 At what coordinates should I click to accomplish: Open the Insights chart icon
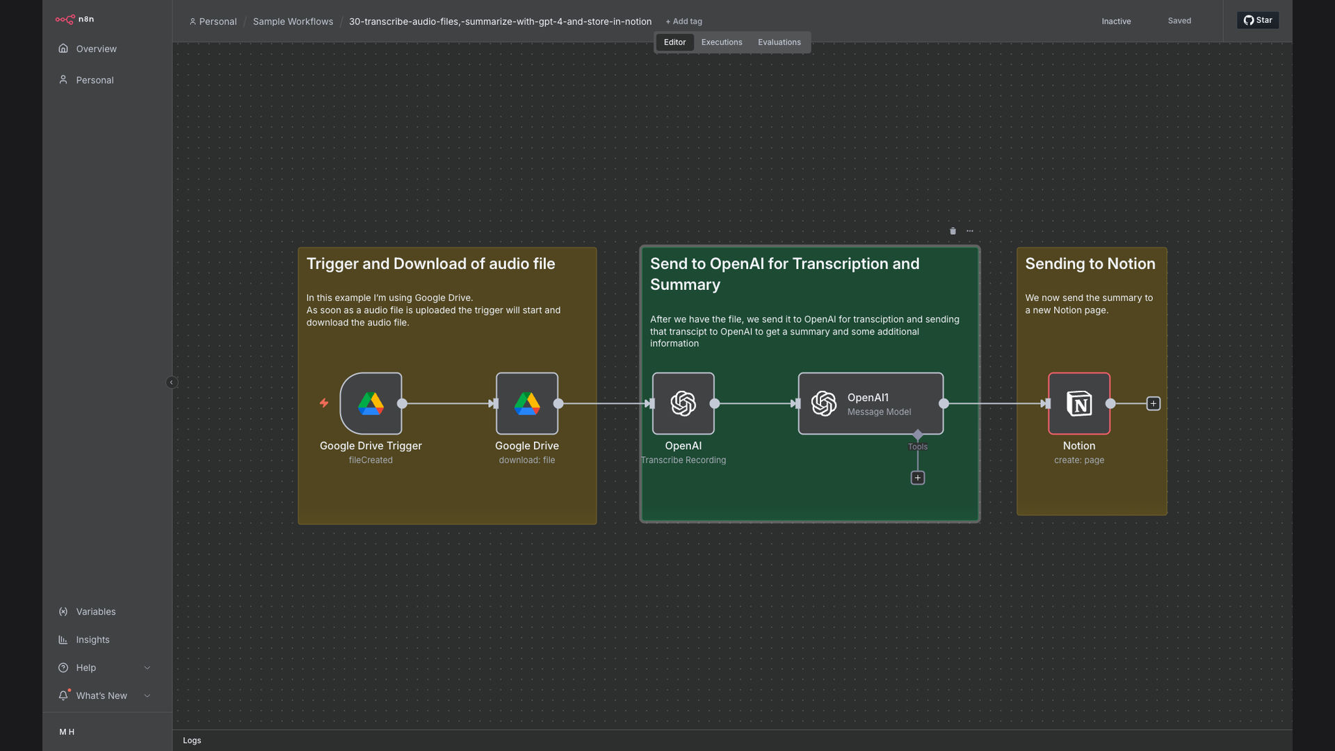click(63, 640)
